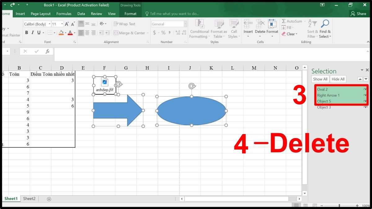Click the Share button
The height and width of the screenshot is (209, 372).
click(358, 14)
